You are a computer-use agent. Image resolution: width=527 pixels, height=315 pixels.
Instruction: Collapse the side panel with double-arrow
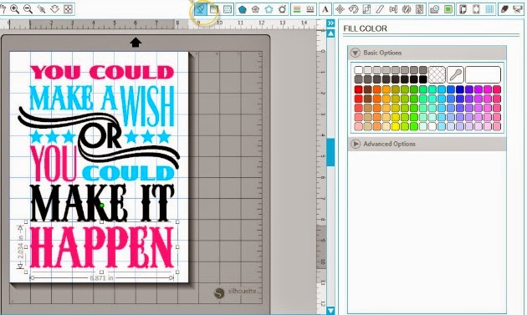pyautogui.click(x=330, y=23)
